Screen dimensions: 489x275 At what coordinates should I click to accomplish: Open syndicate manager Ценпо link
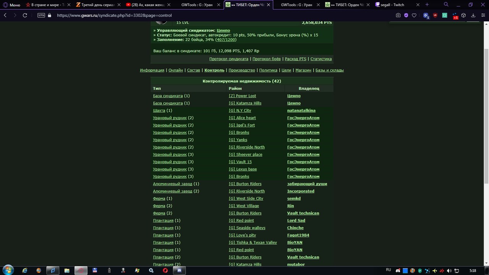223,30
